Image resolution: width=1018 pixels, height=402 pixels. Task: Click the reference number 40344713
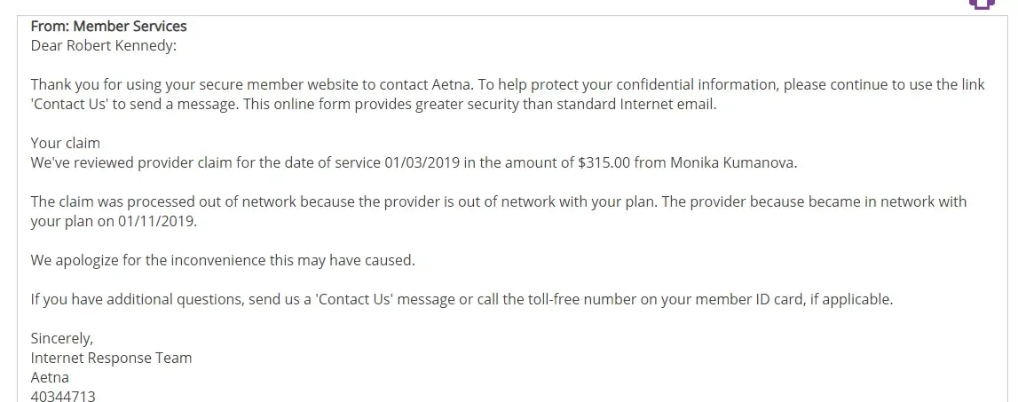[63, 396]
